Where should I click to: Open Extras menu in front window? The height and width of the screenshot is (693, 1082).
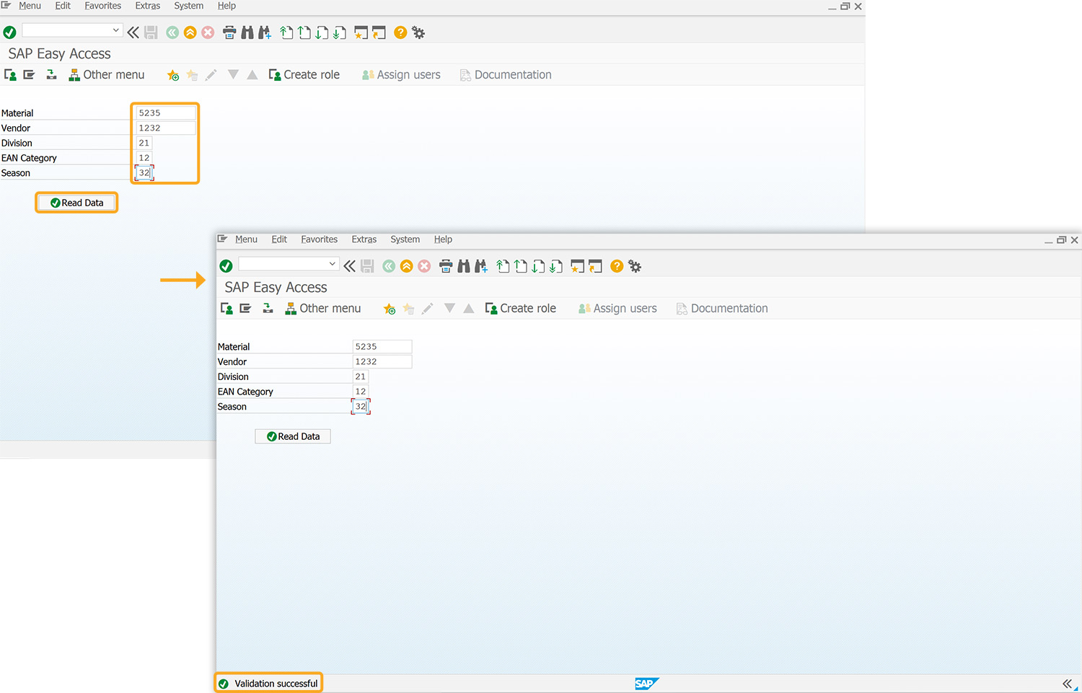pos(364,239)
